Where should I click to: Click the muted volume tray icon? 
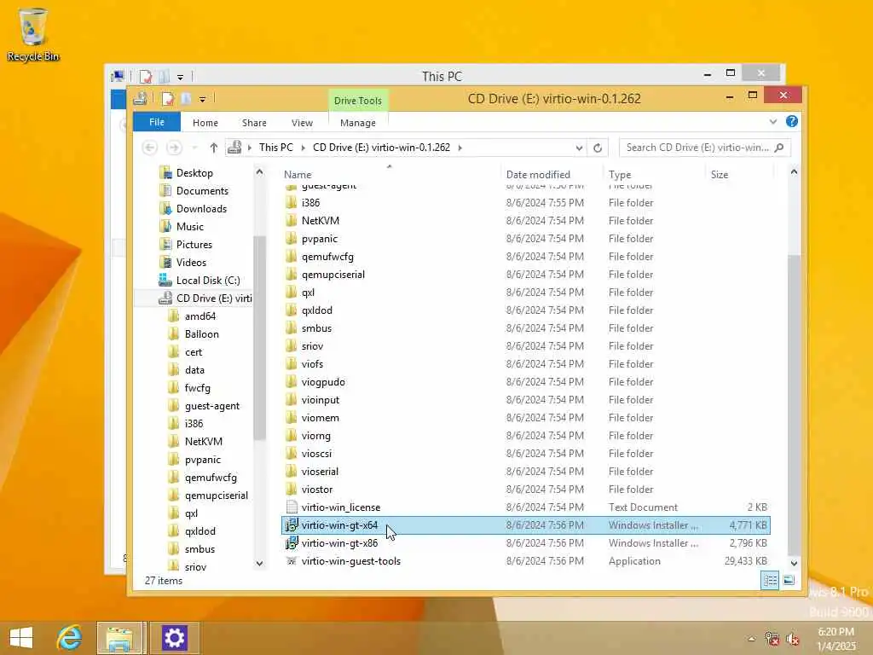click(793, 639)
